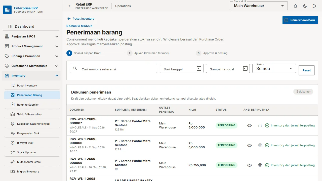Click the notifications bell icon
The width and height of the screenshot is (322, 181).
pos(295,6)
